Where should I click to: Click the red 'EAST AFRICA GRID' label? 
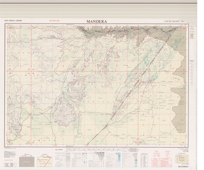tap(54, 21)
